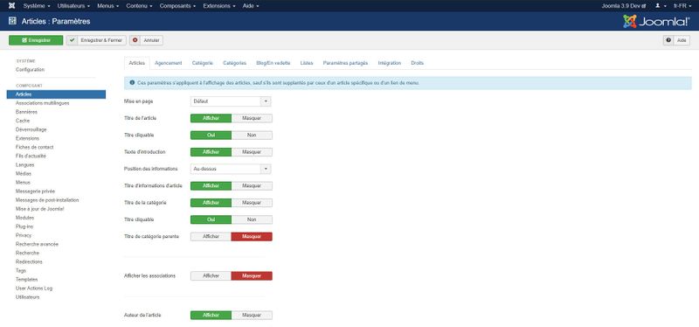Switch to the Agencement tab
Screen dimensions: 699x327
169,63
